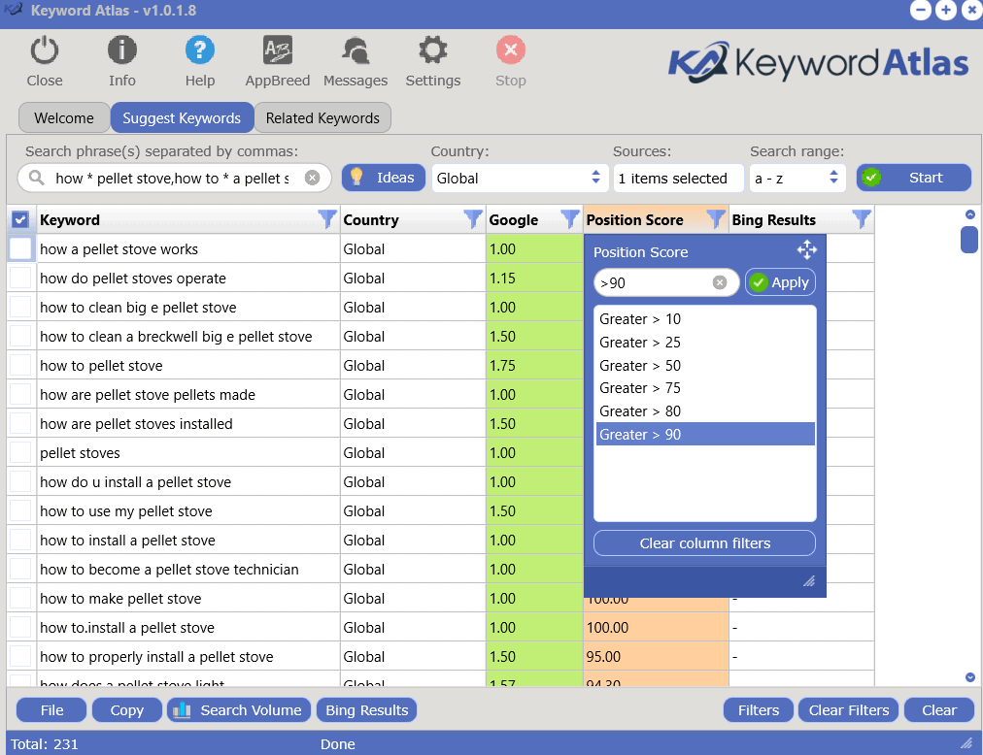Viewport: 983px width, 755px height.
Task: Click the Clear column filters button
Action: (704, 543)
